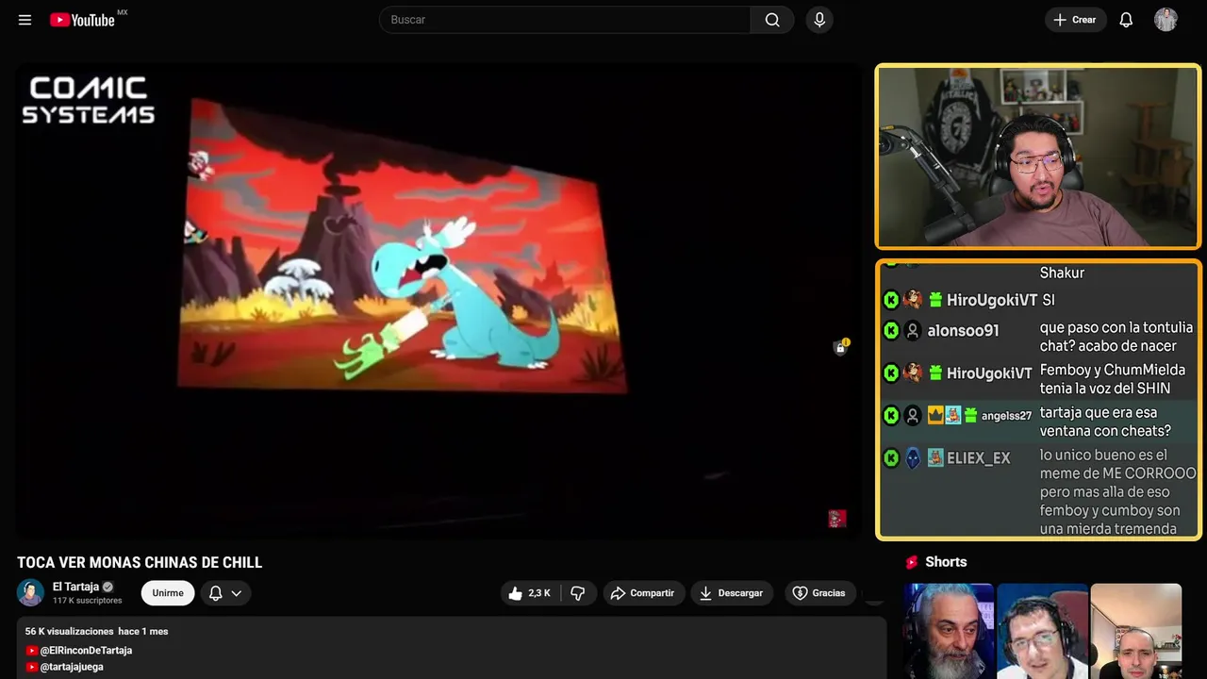This screenshot has width=1207, height=679.
Task: Click the info card icon on video
Action: click(x=841, y=347)
